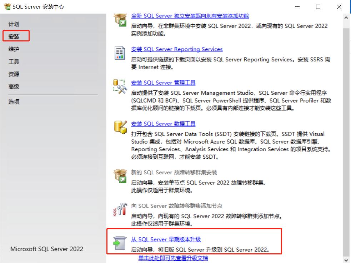351x263 pixels.
Task: Click description 启动向导，将旧版 SQL Server 升级
Action: coord(201,249)
